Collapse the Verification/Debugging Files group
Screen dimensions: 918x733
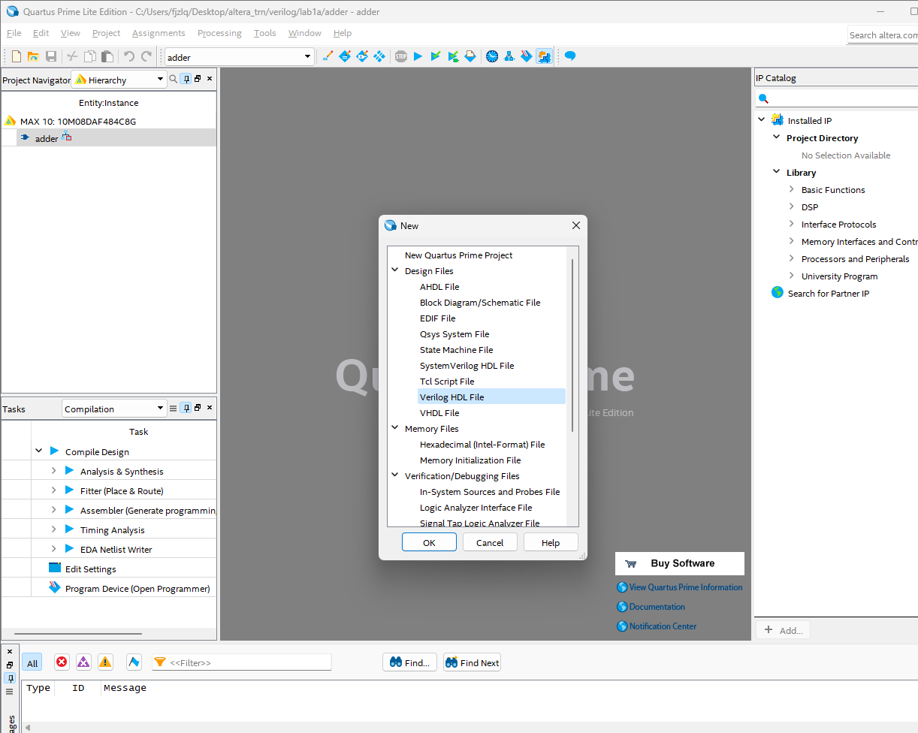pos(395,475)
